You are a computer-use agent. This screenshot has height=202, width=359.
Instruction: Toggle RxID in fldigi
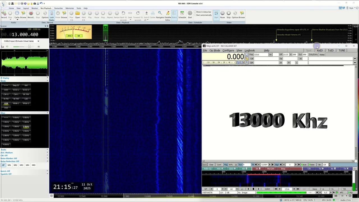319,50
